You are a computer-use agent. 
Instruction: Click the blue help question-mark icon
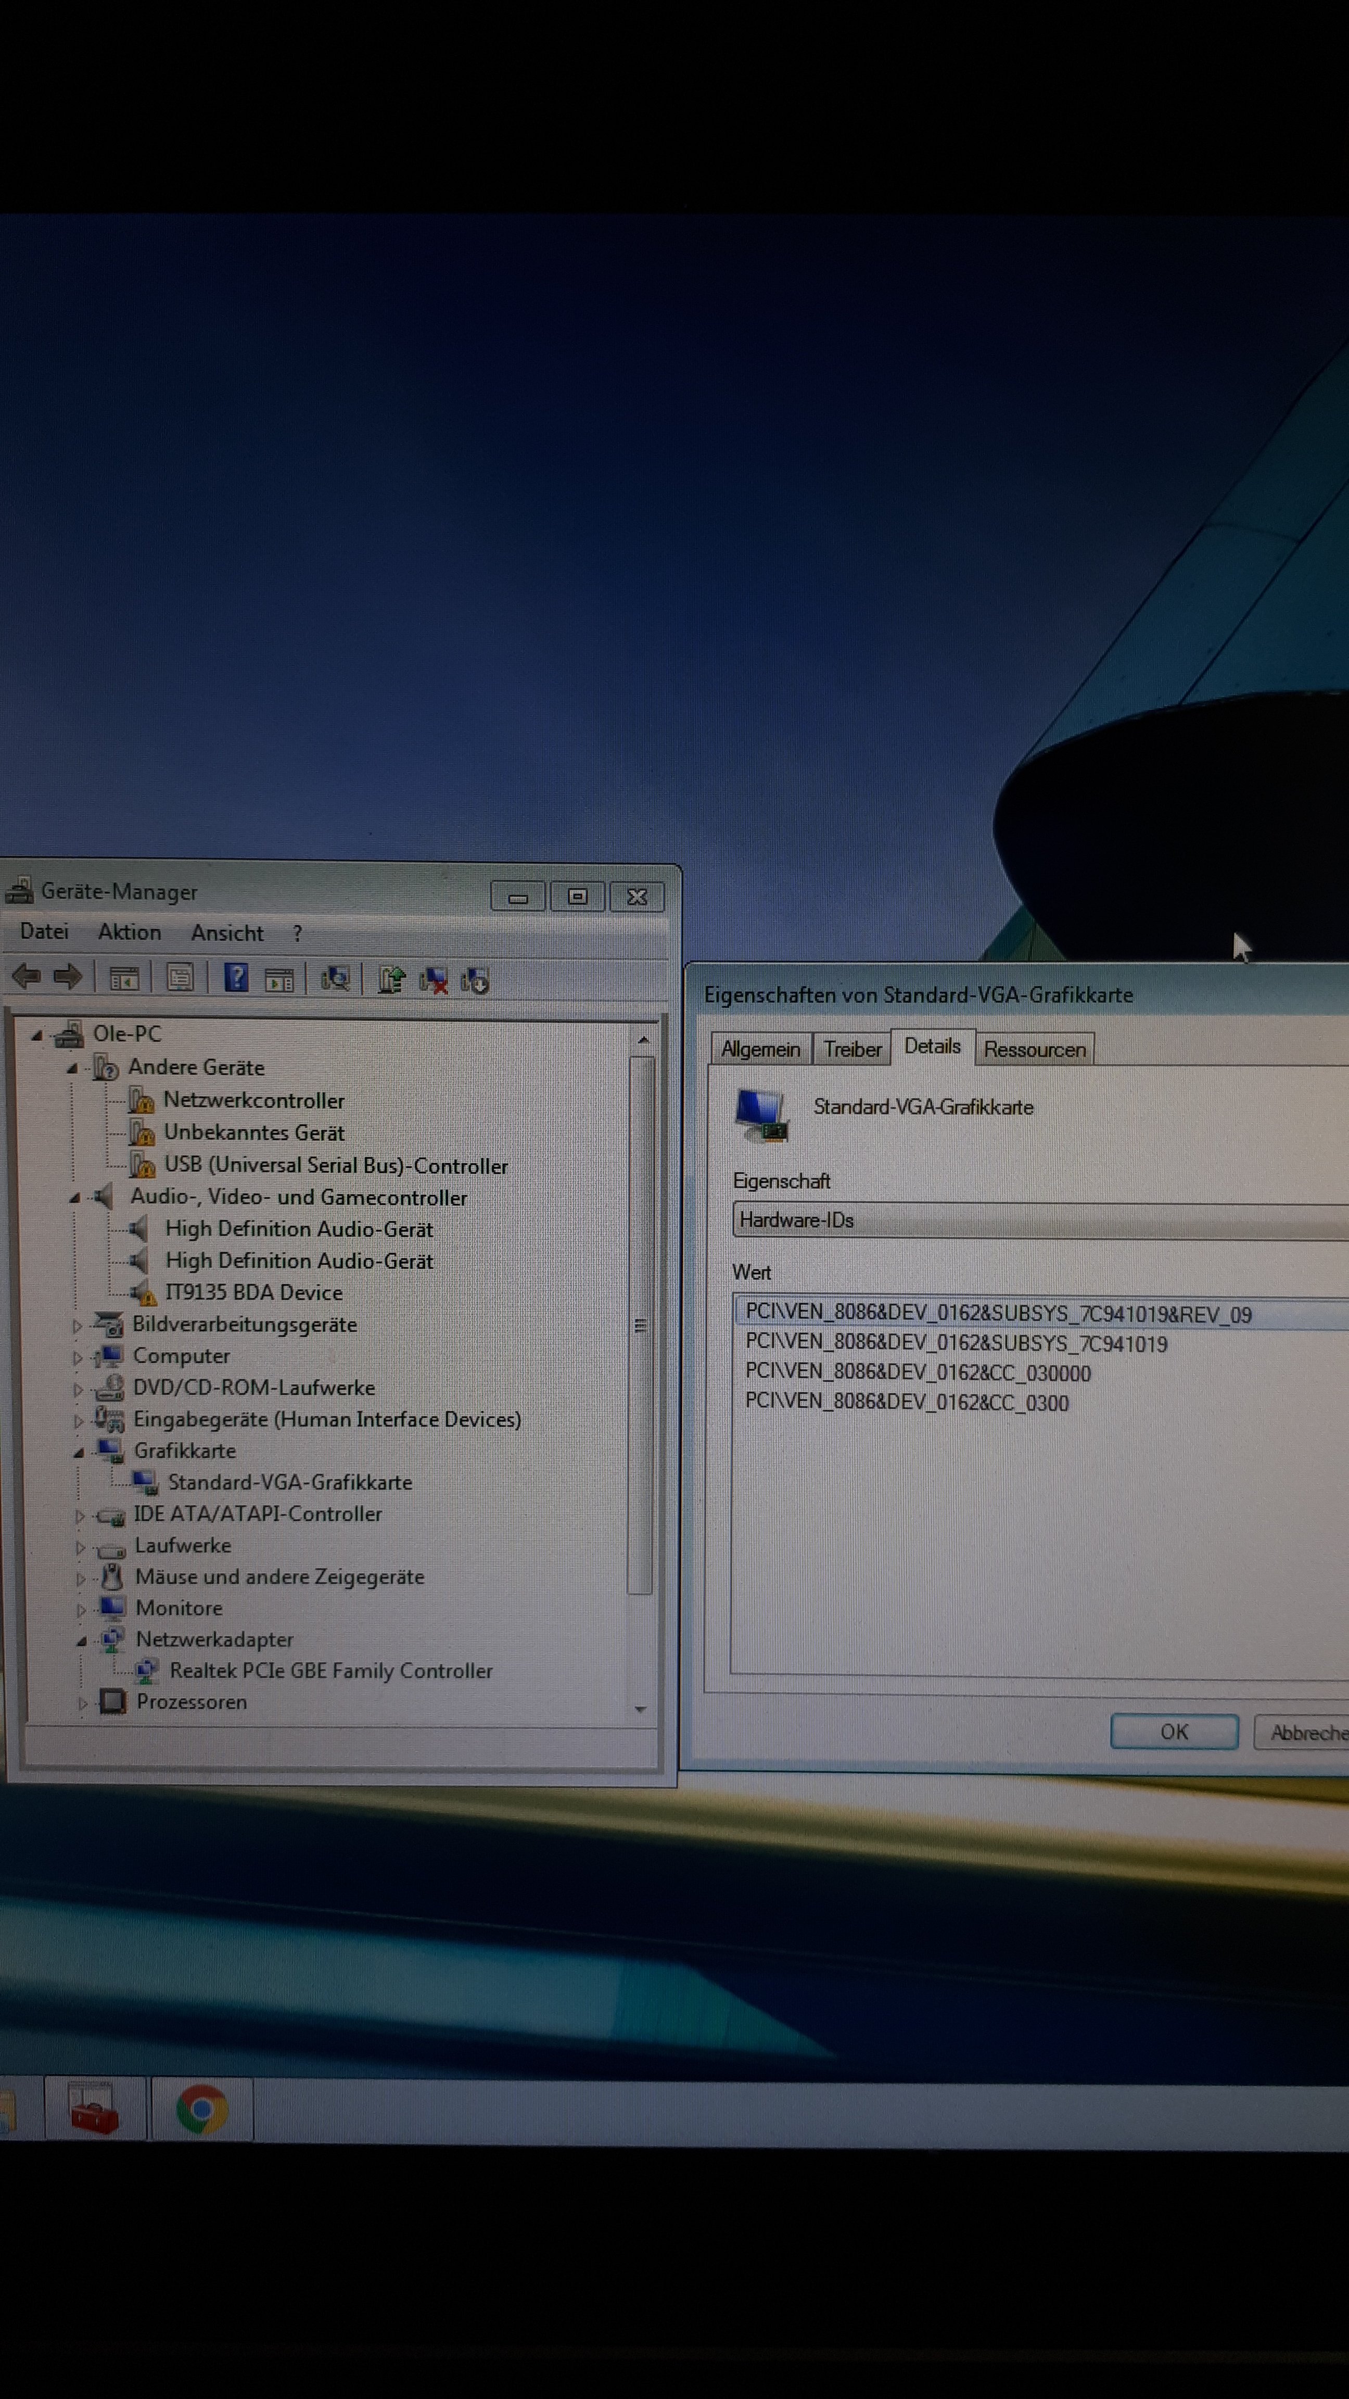(236, 978)
